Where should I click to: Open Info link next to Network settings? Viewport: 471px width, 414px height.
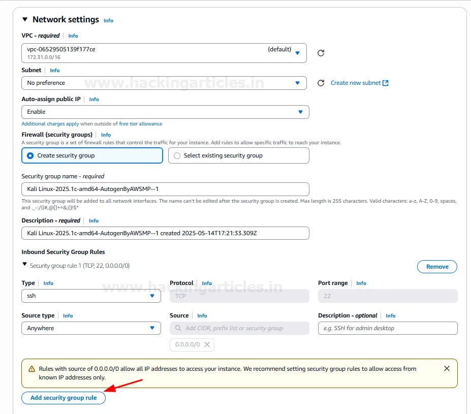coord(108,21)
